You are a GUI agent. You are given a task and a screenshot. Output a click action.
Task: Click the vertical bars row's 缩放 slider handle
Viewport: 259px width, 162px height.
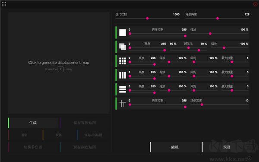click(169, 76)
